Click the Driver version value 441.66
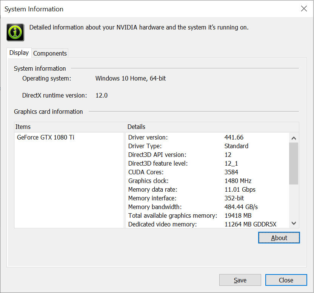Image resolution: width=317 pixels, height=293 pixels. coord(234,137)
